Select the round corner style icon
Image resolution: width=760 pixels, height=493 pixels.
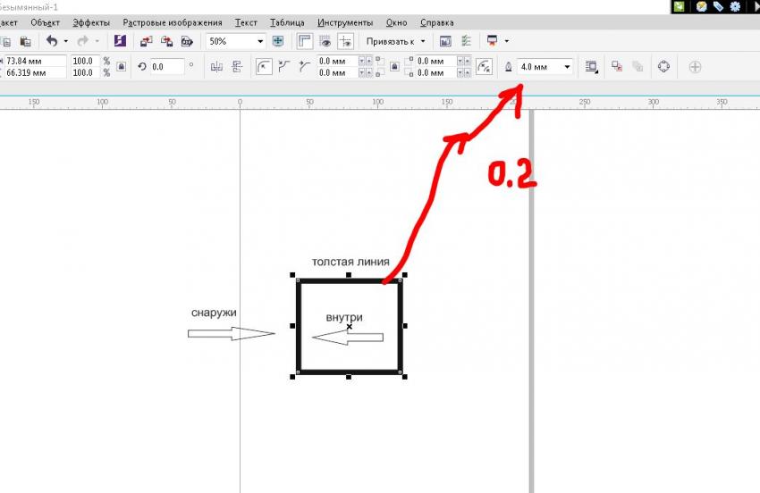[x=264, y=67]
